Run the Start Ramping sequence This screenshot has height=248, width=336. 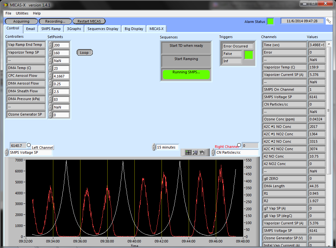click(x=186, y=61)
